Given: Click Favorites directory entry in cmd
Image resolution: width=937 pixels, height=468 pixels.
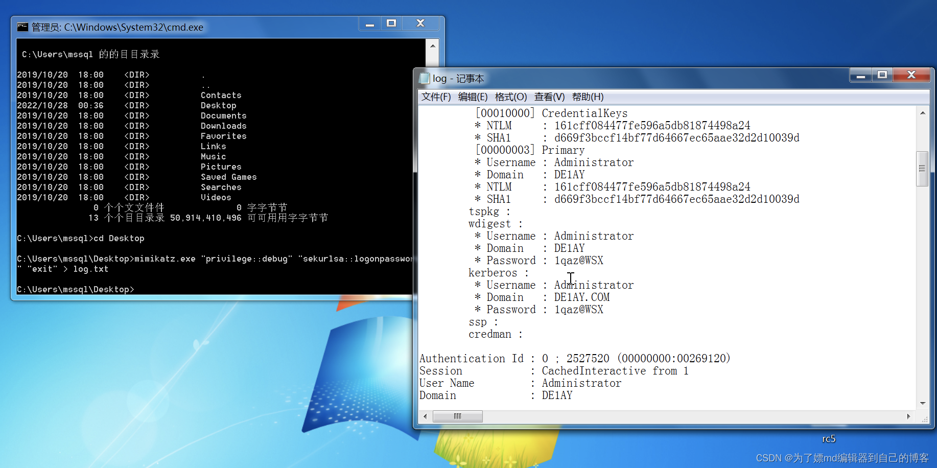Looking at the screenshot, I should pos(223,136).
